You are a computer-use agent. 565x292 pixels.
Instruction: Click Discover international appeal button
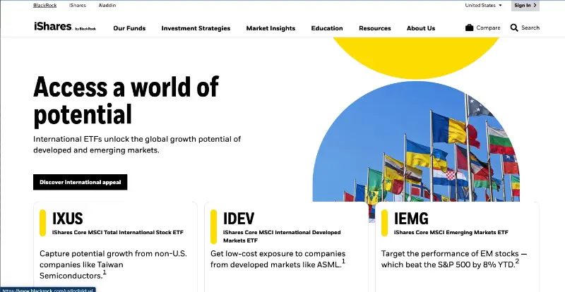[x=81, y=182]
